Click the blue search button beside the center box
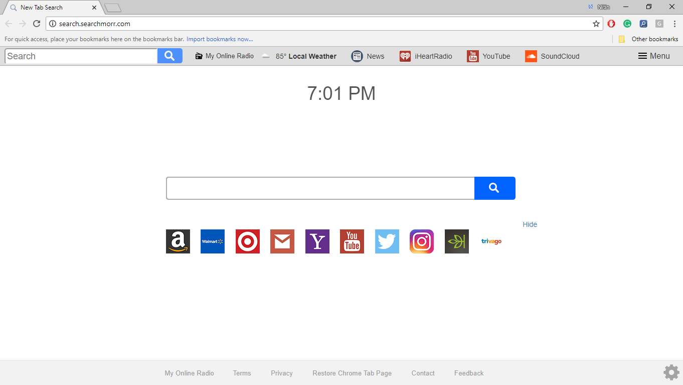The image size is (683, 385). tap(494, 188)
